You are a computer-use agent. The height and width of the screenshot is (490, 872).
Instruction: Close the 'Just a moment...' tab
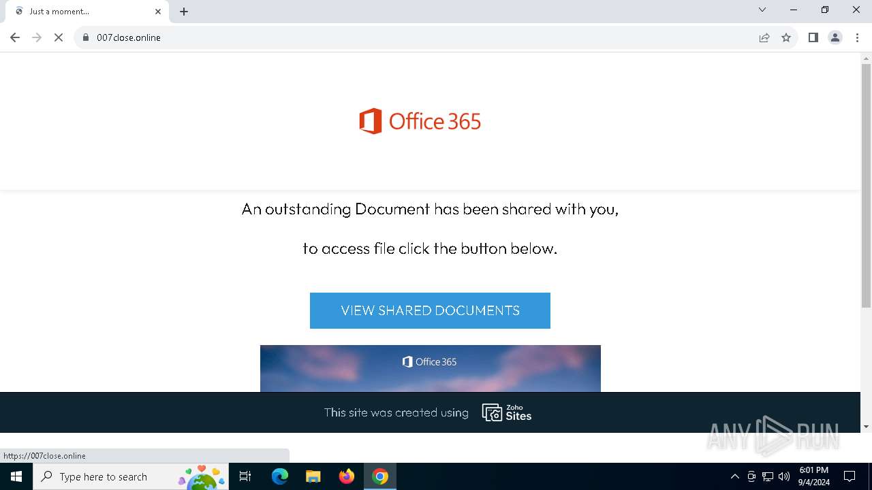(x=158, y=12)
